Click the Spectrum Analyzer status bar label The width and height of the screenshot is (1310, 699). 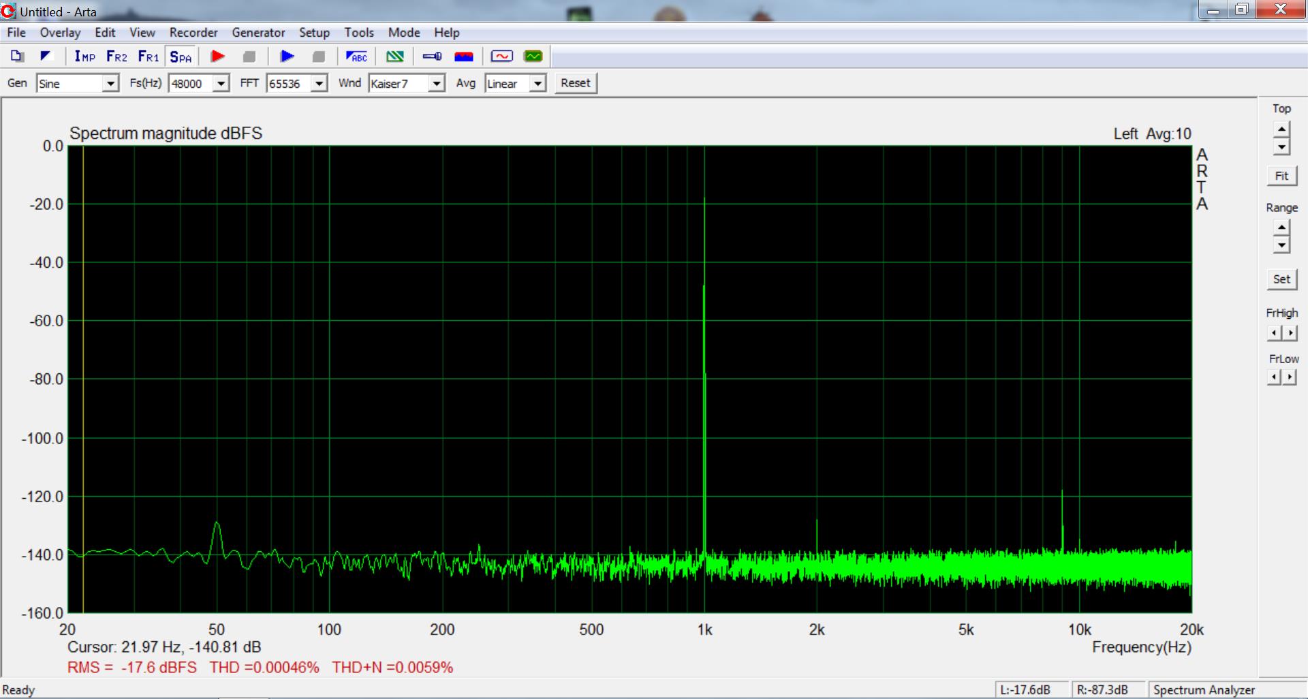click(1204, 690)
